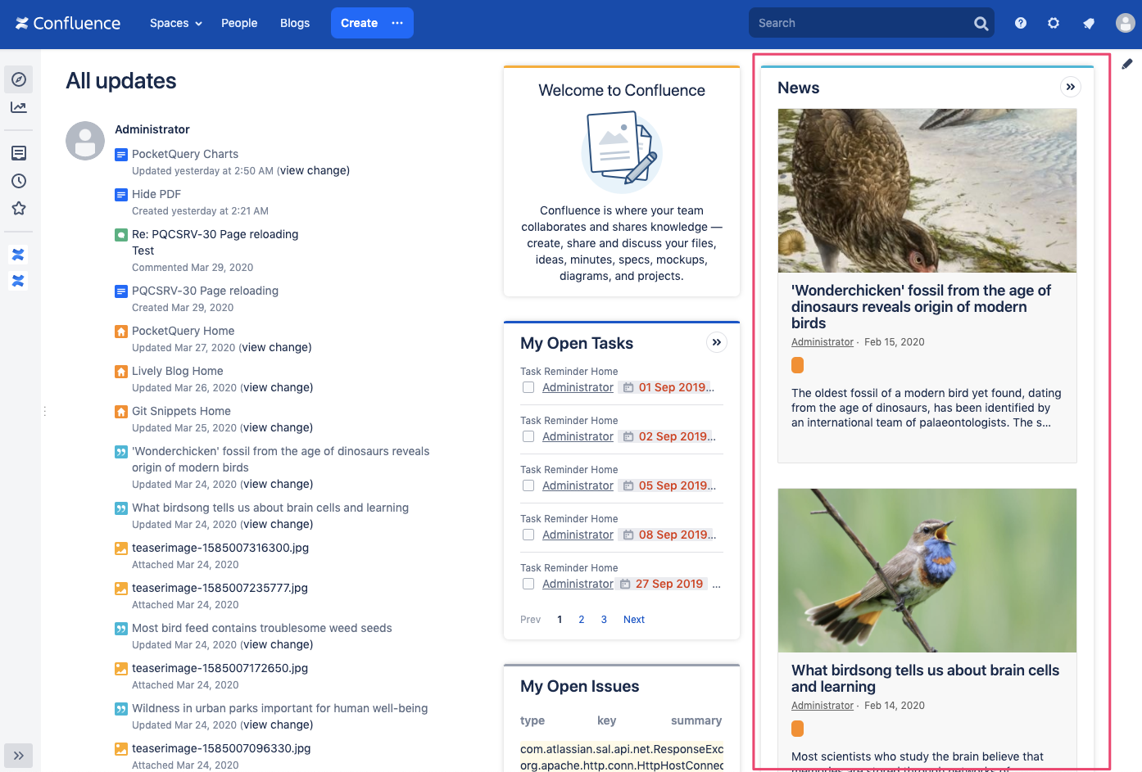
Task: Open the Blogs menu item
Action: [x=295, y=23]
